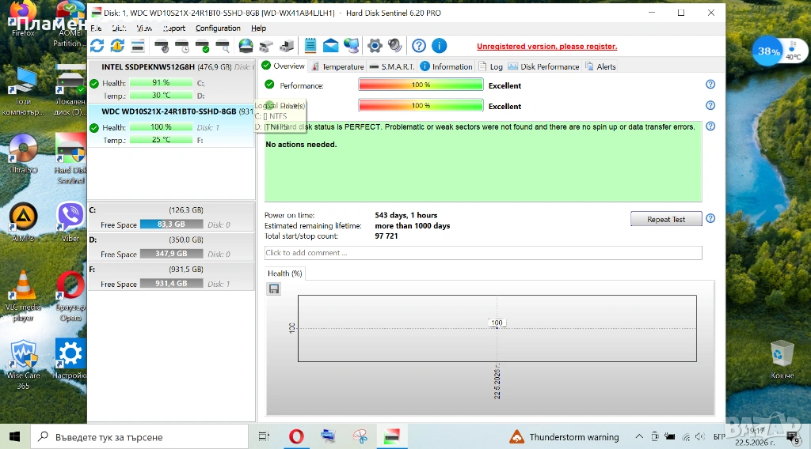
Task: Open the envelope email report icon
Action: pos(330,46)
